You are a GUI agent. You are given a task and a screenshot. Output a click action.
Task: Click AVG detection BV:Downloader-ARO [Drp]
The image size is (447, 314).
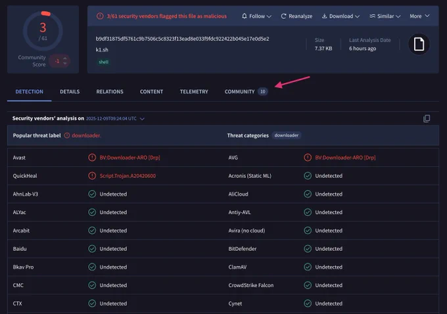pyautogui.click(x=345, y=158)
